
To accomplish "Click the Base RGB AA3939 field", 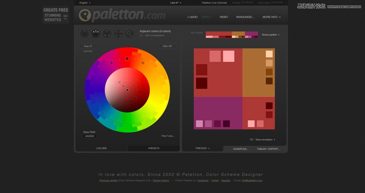I will [x=89, y=136].
